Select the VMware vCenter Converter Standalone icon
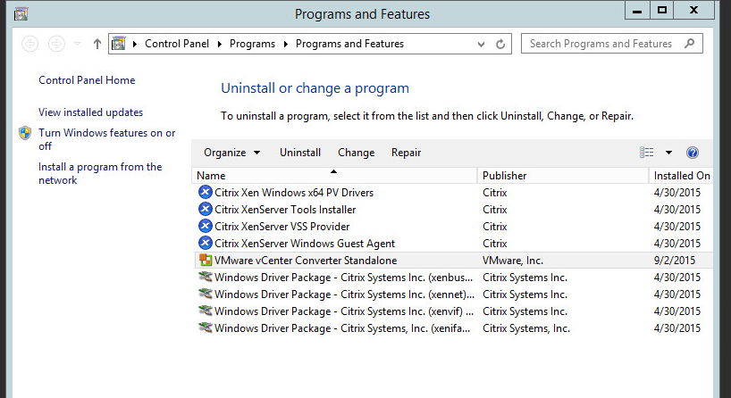This screenshot has width=731, height=398. (x=206, y=261)
